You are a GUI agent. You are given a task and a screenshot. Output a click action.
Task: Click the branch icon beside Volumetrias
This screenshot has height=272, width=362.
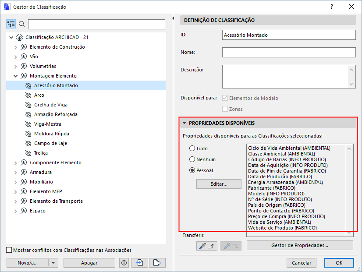(x=24, y=67)
